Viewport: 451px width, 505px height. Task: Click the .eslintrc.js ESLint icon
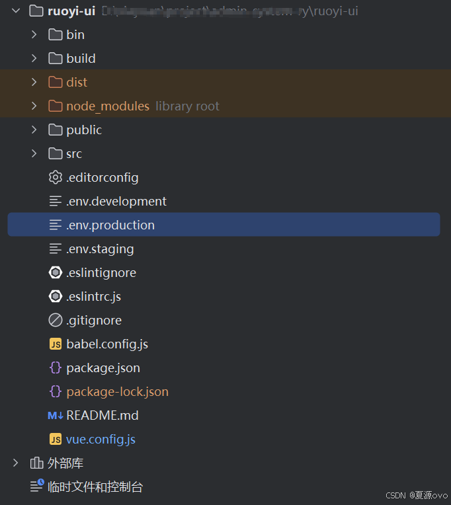(56, 297)
